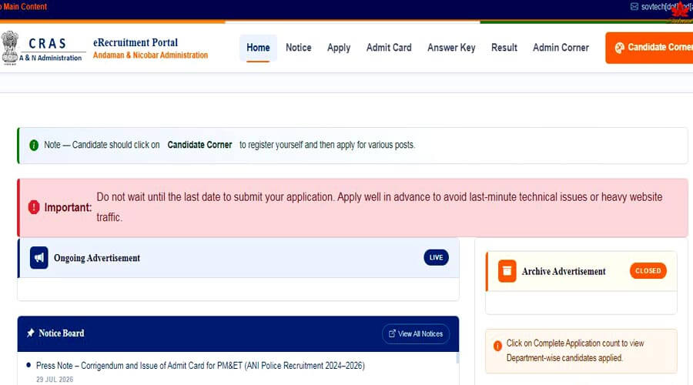693x385 pixels.
Task: Click the orange info icon by Complete Application note
Action: [497, 346]
